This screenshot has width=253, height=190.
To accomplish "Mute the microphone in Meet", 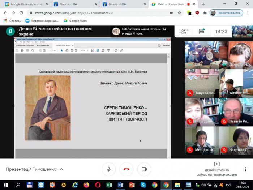I will [x=108, y=169].
